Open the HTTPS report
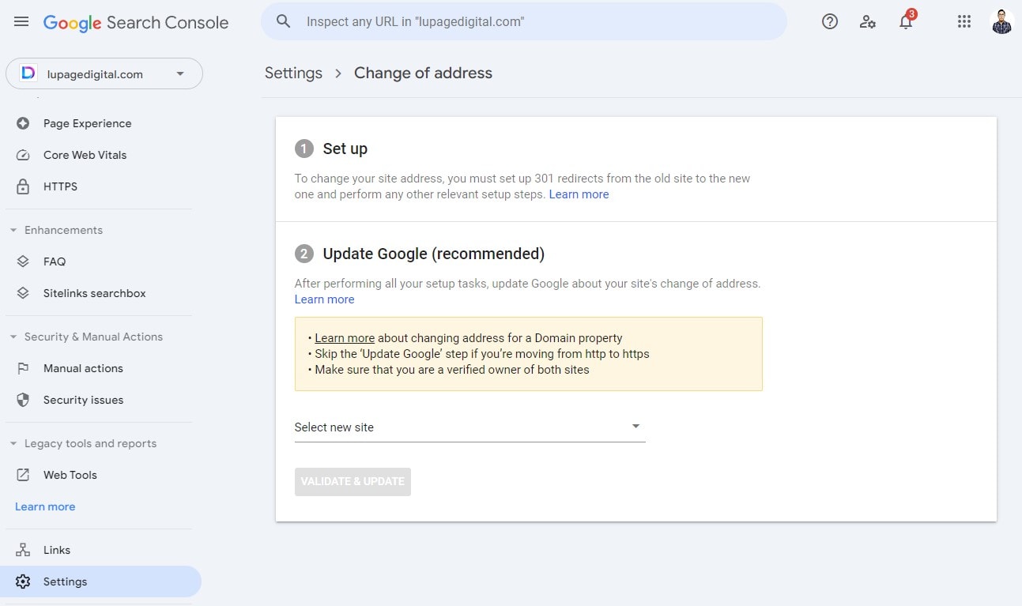This screenshot has height=606, width=1022. point(60,186)
